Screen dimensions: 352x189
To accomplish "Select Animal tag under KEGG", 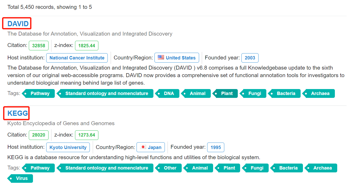I will click(198, 168).
